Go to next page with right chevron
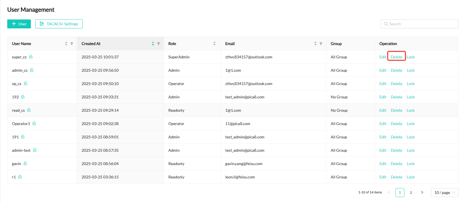The width and height of the screenshot is (465, 202). (422, 193)
